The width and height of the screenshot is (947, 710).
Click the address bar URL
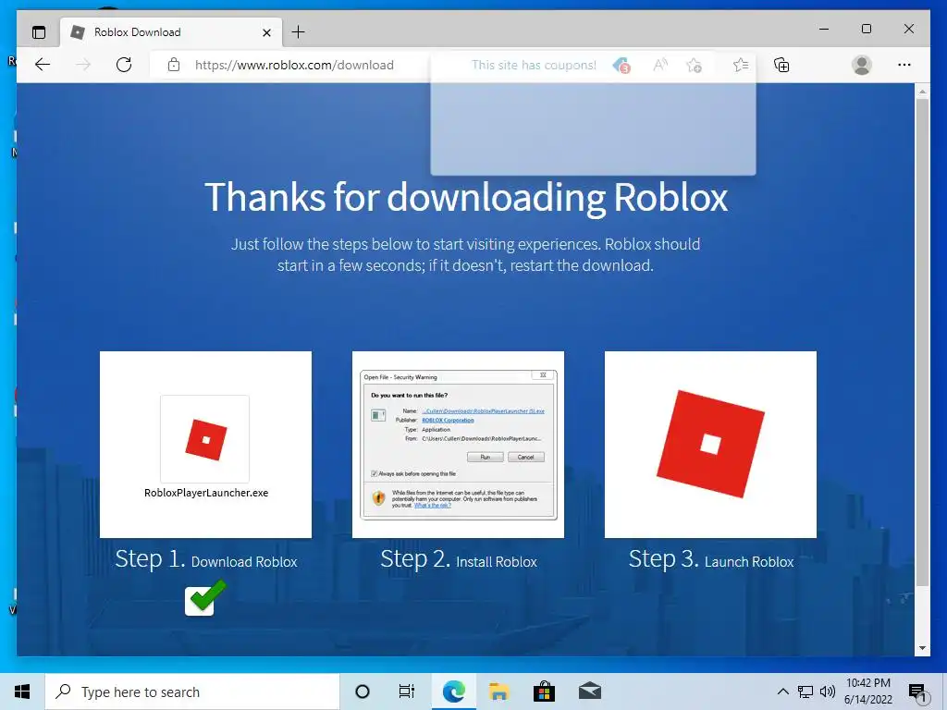294,66
